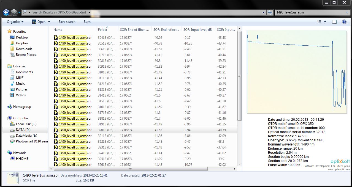352x187 pixels.
Task: Toggle the preview pane button
Action: point(334,22)
